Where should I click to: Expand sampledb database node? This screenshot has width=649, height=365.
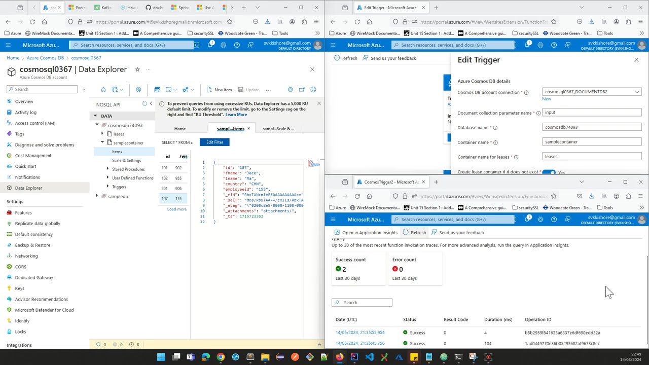pos(97,196)
